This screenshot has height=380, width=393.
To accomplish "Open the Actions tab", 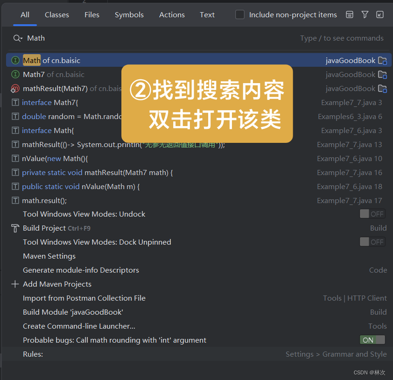I will tap(172, 15).
